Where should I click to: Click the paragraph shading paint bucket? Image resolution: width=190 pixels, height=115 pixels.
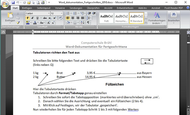pos(68,23)
